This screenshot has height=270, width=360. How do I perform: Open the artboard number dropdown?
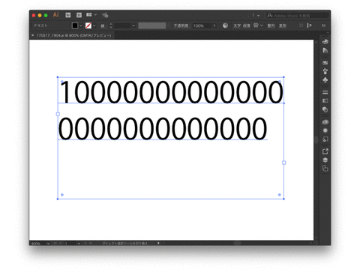(79, 243)
